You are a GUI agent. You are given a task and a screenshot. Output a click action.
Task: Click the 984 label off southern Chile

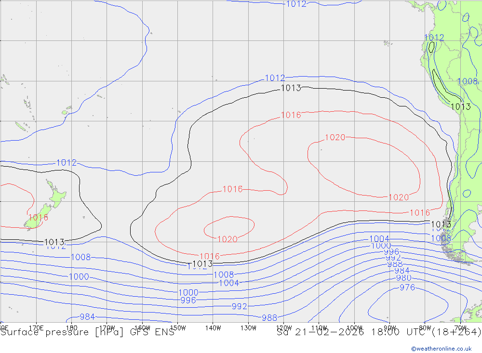(402, 271)
